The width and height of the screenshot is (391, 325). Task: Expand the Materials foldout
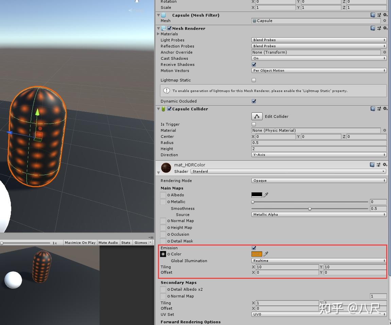click(158, 34)
